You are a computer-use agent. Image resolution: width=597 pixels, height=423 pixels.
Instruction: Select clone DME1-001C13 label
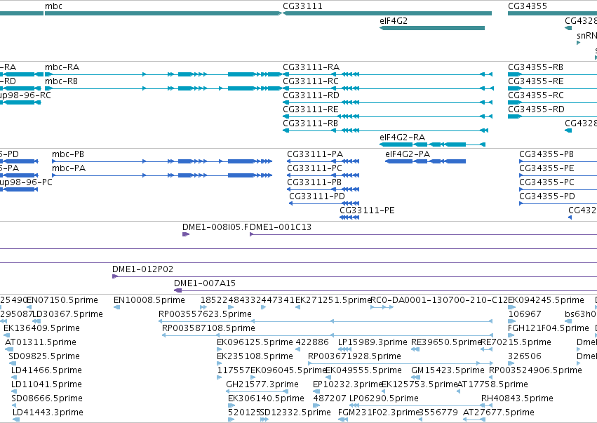coord(281,227)
